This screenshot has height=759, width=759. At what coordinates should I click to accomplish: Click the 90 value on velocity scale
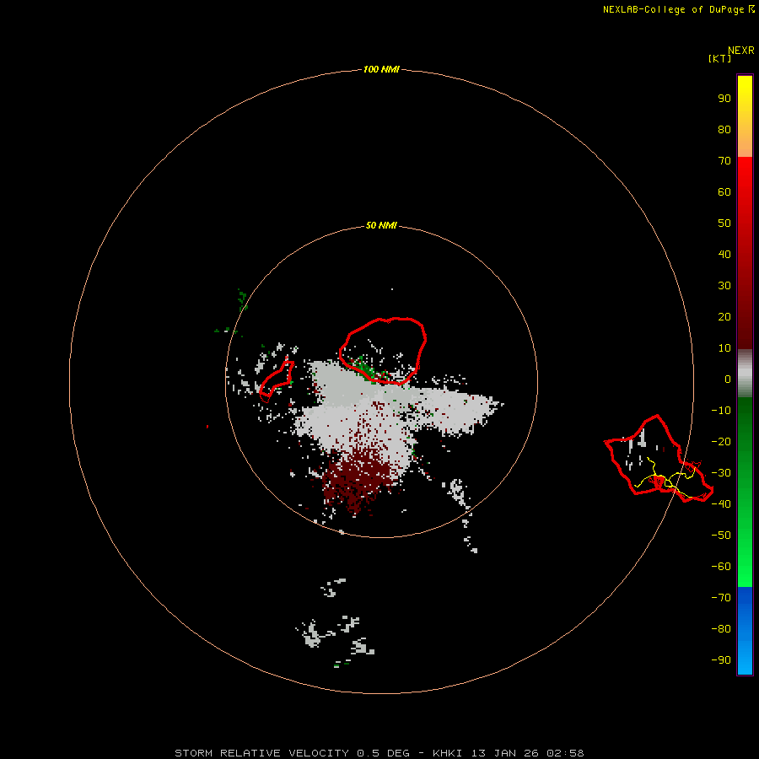(724, 99)
